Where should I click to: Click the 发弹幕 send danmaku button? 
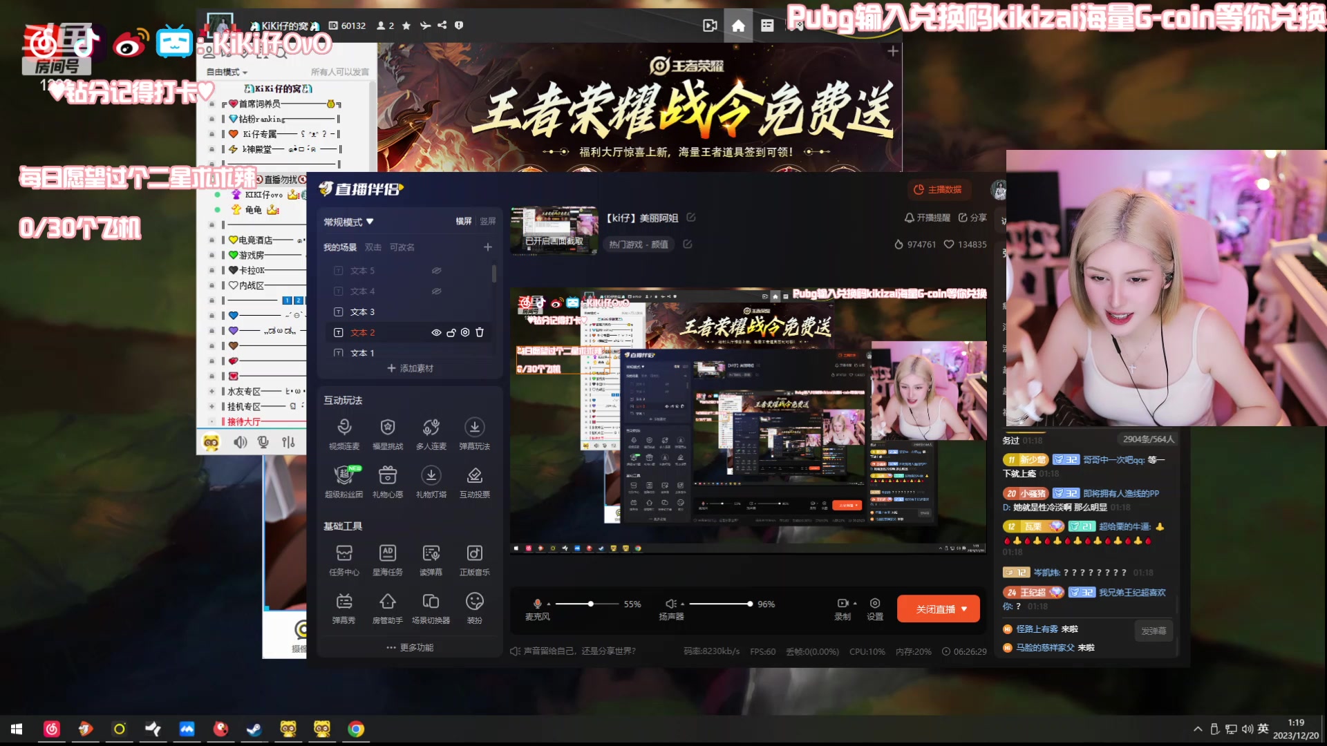pos(1154,631)
